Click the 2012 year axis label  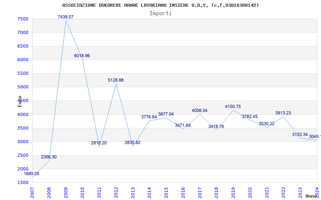tap(116, 193)
